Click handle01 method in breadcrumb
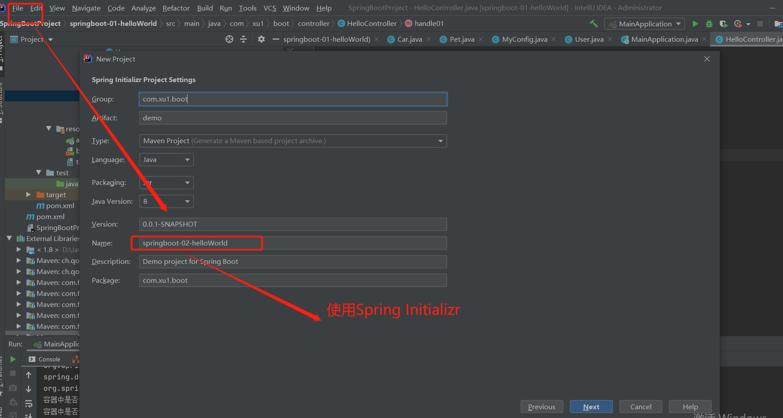 pos(424,24)
